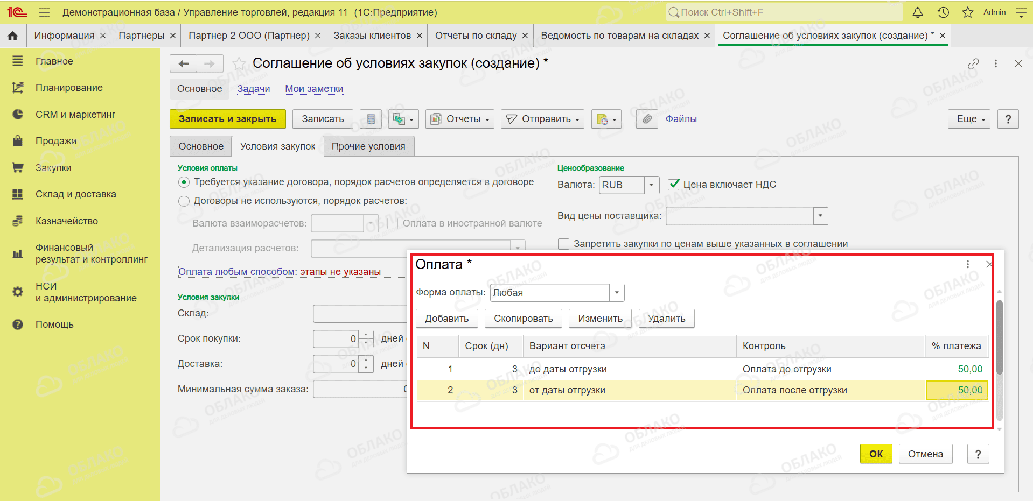Switch to Прочие условия tab
1033x501 pixels.
pos(369,146)
